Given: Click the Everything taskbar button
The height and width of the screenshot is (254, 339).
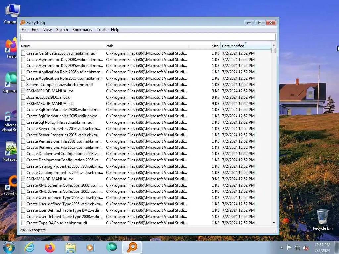Looking at the screenshot, I should [x=132, y=247].
